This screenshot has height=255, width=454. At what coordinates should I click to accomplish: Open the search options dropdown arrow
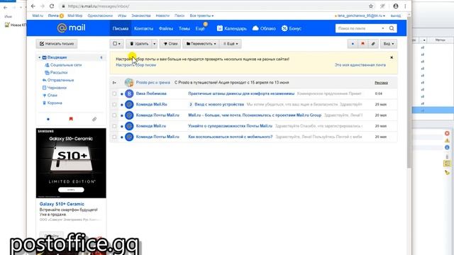point(383,28)
